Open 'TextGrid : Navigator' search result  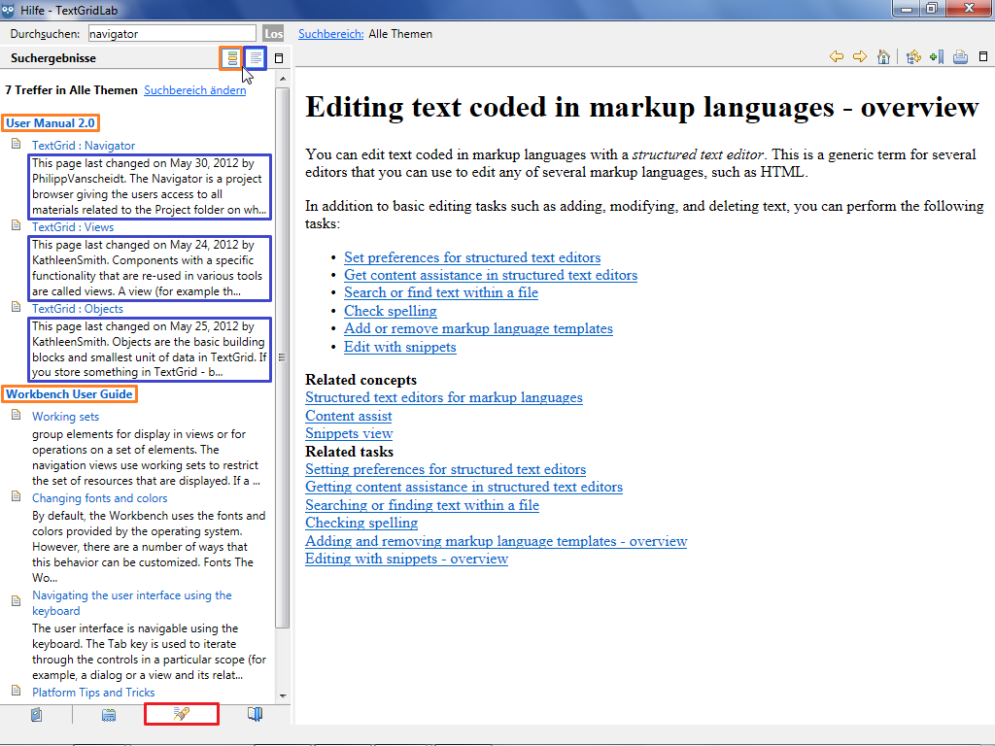[84, 146]
